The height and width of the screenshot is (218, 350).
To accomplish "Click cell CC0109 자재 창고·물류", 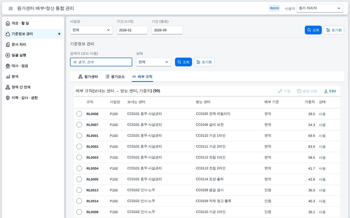I will 213,201.
